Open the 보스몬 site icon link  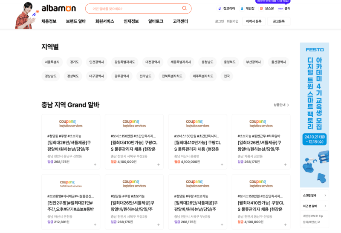click(267, 9)
